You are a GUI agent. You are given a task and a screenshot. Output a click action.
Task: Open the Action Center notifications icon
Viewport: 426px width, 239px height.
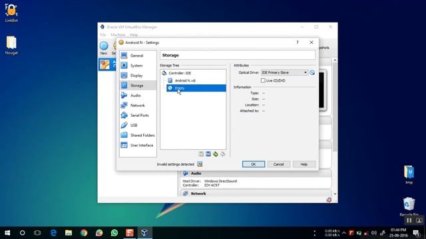tap(416, 233)
